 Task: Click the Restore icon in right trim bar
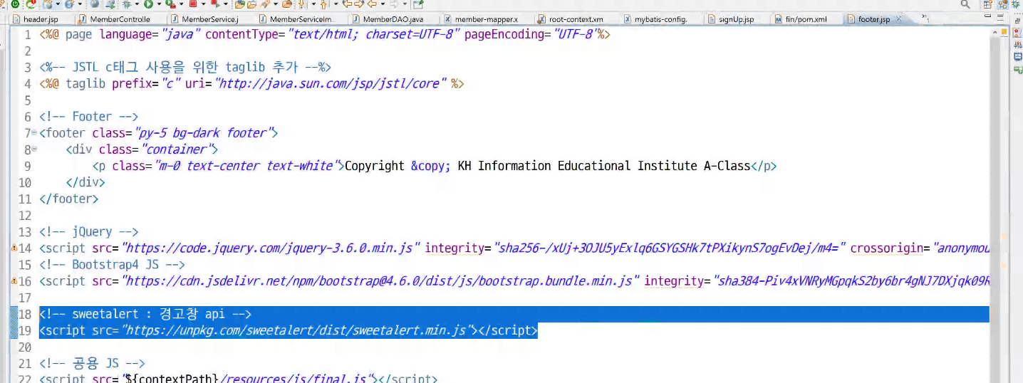click(x=1017, y=21)
